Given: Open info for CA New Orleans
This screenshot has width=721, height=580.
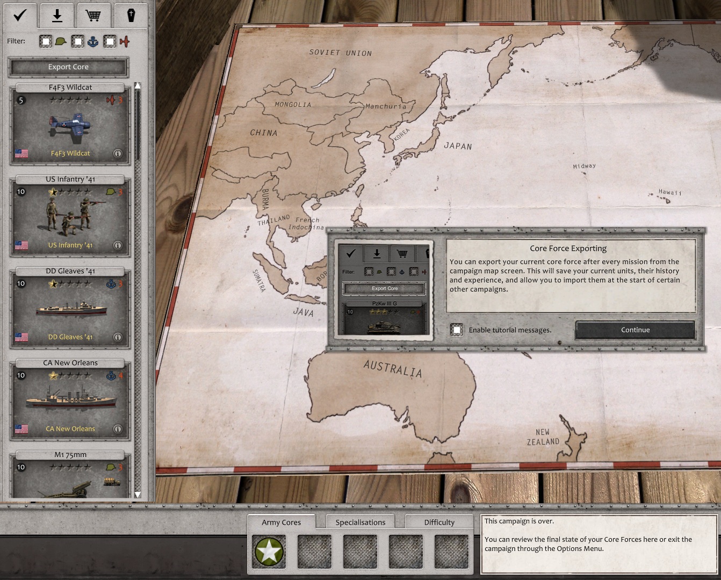Looking at the screenshot, I should coord(118,429).
